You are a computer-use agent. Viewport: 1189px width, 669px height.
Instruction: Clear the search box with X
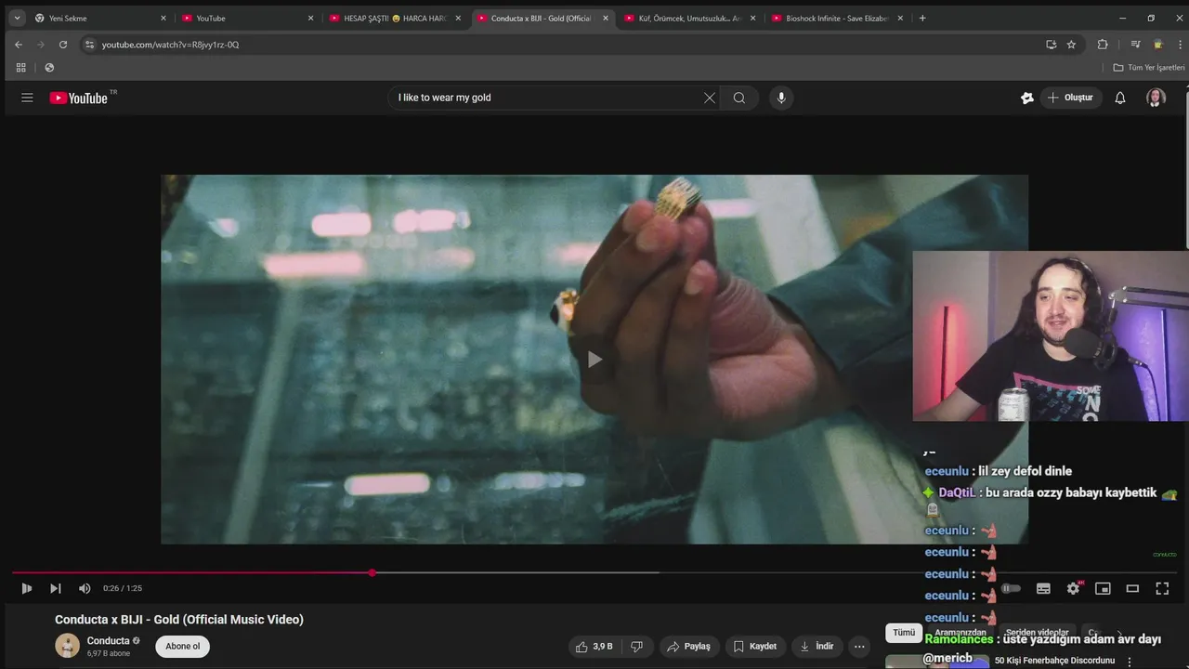710,98
